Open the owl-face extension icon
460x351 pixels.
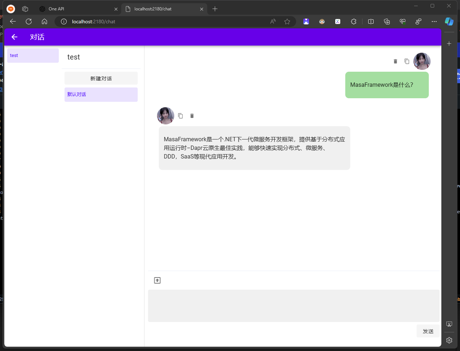click(x=322, y=22)
